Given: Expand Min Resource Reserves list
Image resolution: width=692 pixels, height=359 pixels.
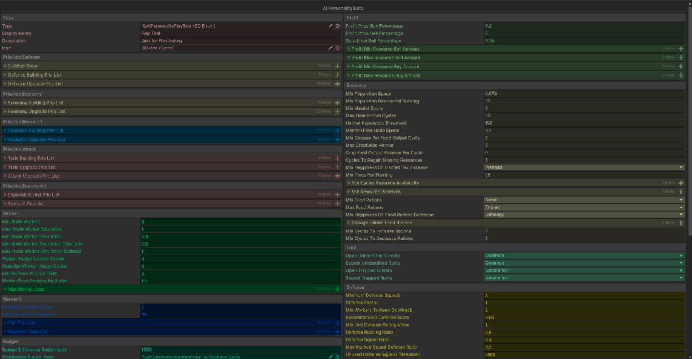Looking at the screenshot, I should 348,192.
